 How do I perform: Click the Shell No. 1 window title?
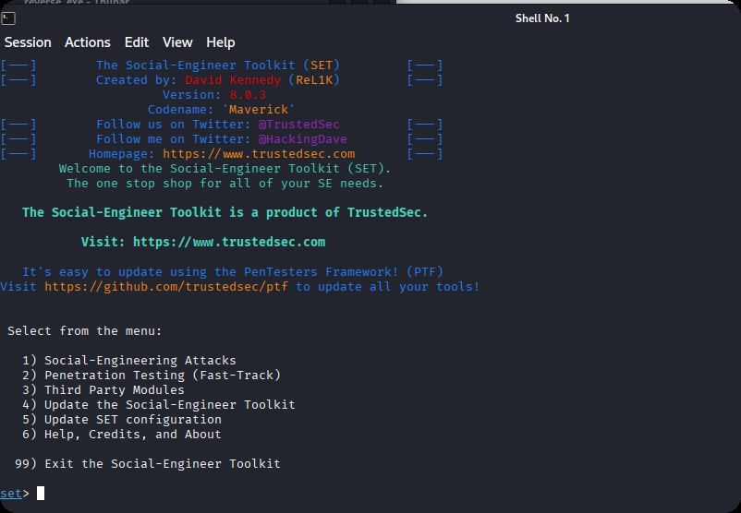click(542, 18)
